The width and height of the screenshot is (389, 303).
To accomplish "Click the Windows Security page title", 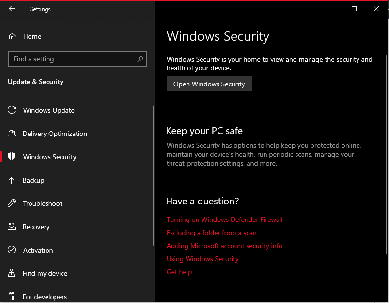I will [x=218, y=36].
